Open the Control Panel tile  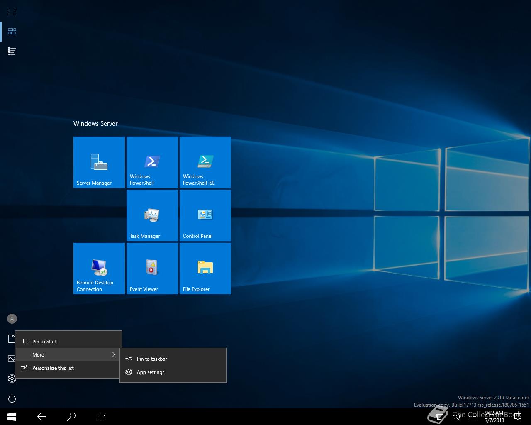(x=205, y=215)
